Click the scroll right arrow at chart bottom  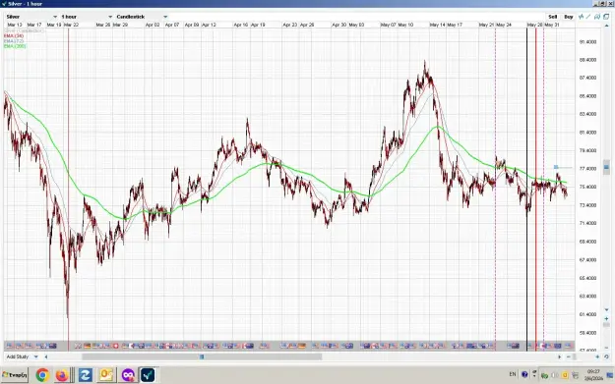coord(559,357)
